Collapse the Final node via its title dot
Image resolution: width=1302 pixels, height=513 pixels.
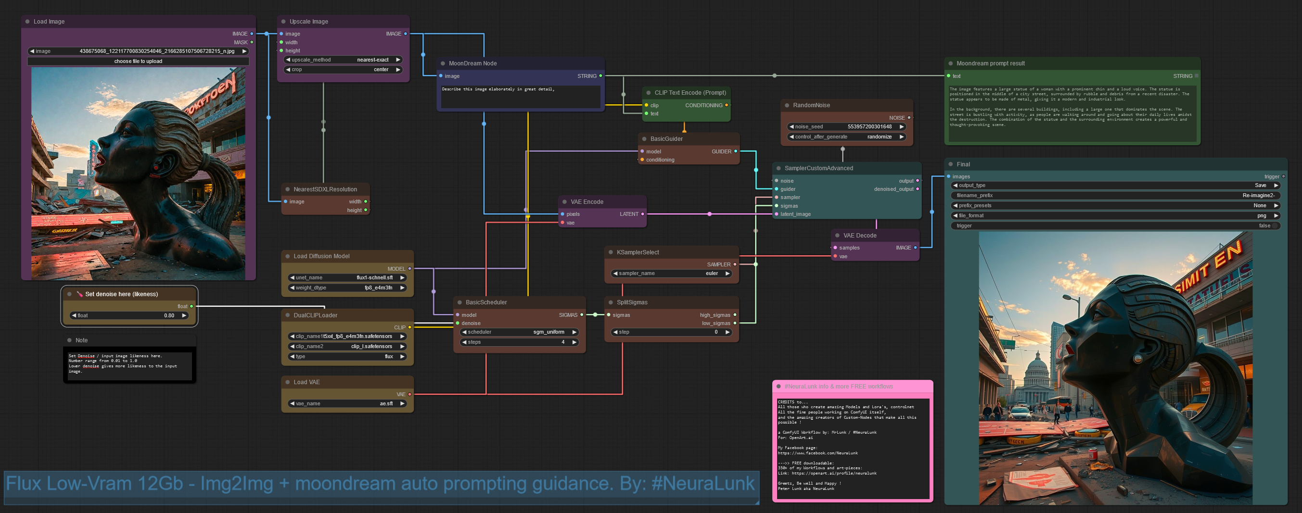coord(951,164)
